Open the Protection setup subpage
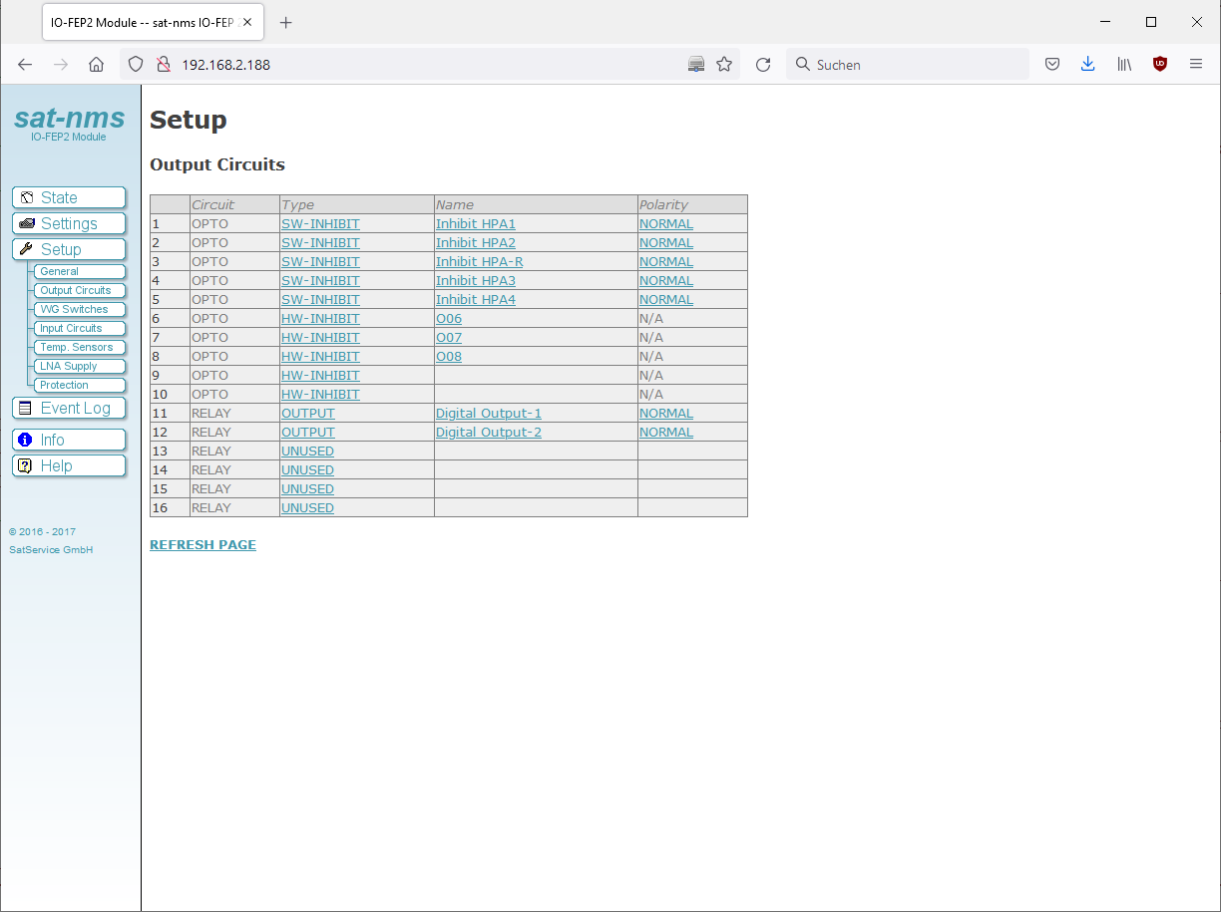 point(64,385)
